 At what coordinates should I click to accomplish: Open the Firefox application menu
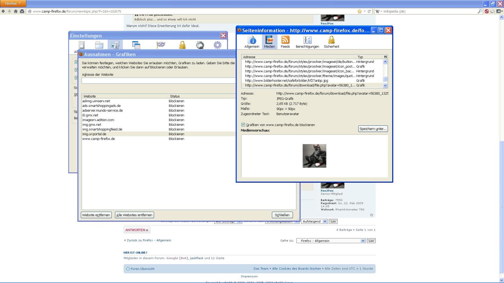[13, 3]
